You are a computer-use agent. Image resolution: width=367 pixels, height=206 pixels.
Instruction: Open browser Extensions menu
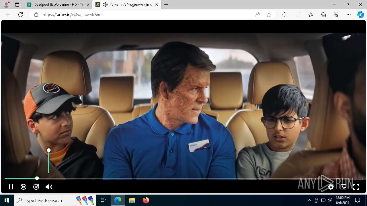(284, 15)
